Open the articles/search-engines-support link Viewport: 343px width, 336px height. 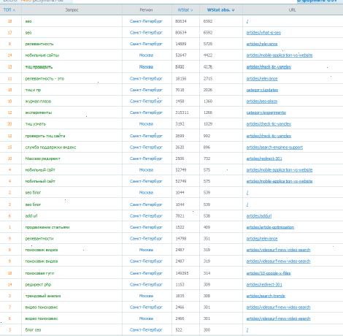pos(274,148)
